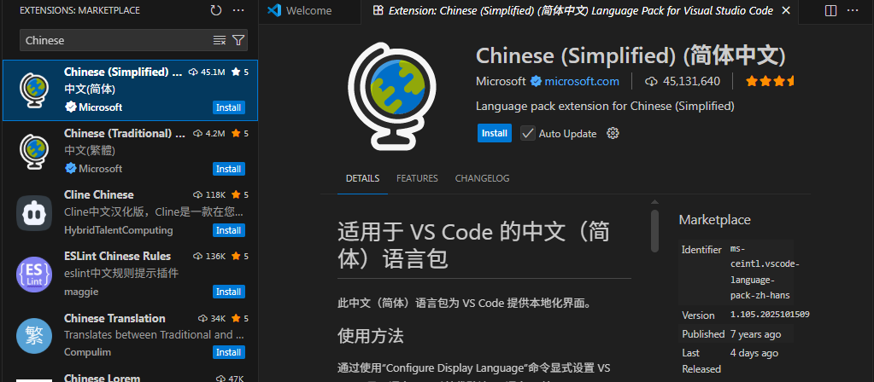Select the Cline Chinese list row title

click(x=98, y=194)
